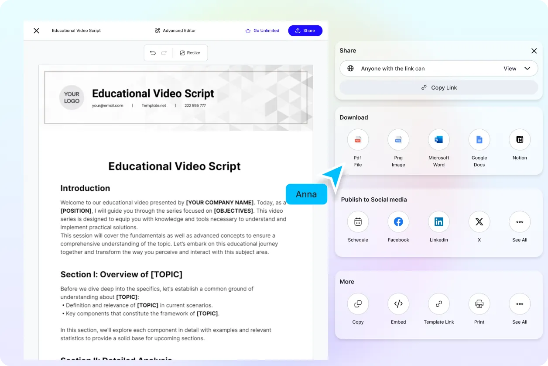This screenshot has width=548, height=366.
Task: Open the Advanced Editor
Action: pos(175,31)
